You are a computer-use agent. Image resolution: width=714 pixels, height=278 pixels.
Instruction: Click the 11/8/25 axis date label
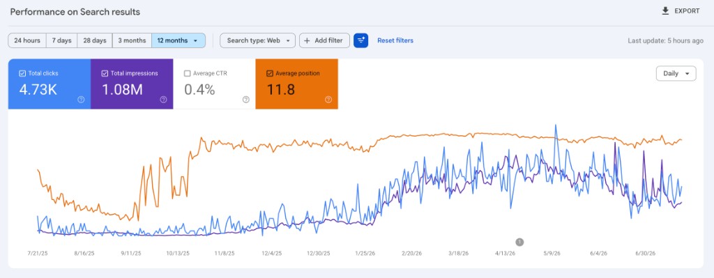pyautogui.click(x=225, y=254)
